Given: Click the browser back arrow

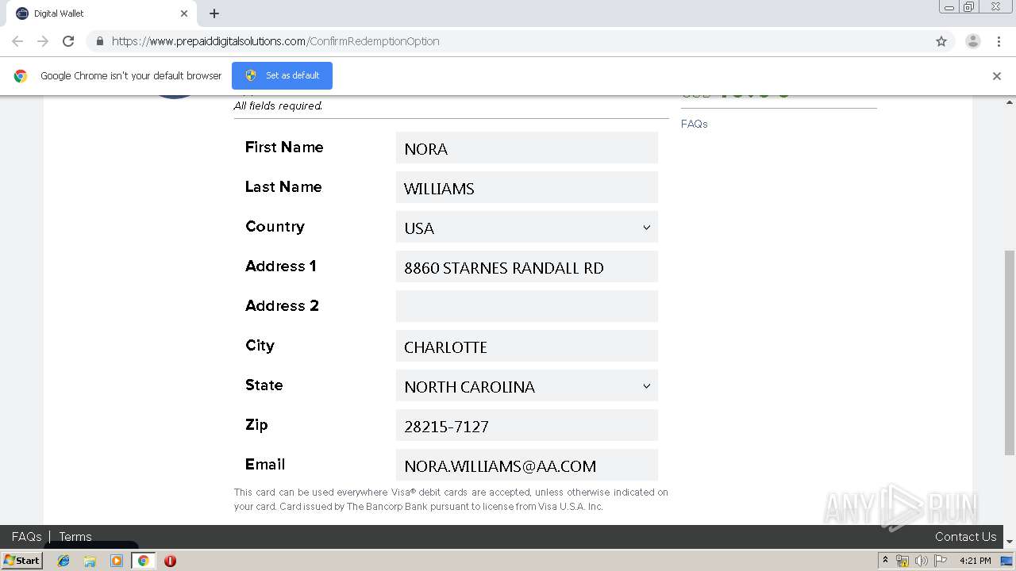Looking at the screenshot, I should click(x=17, y=41).
